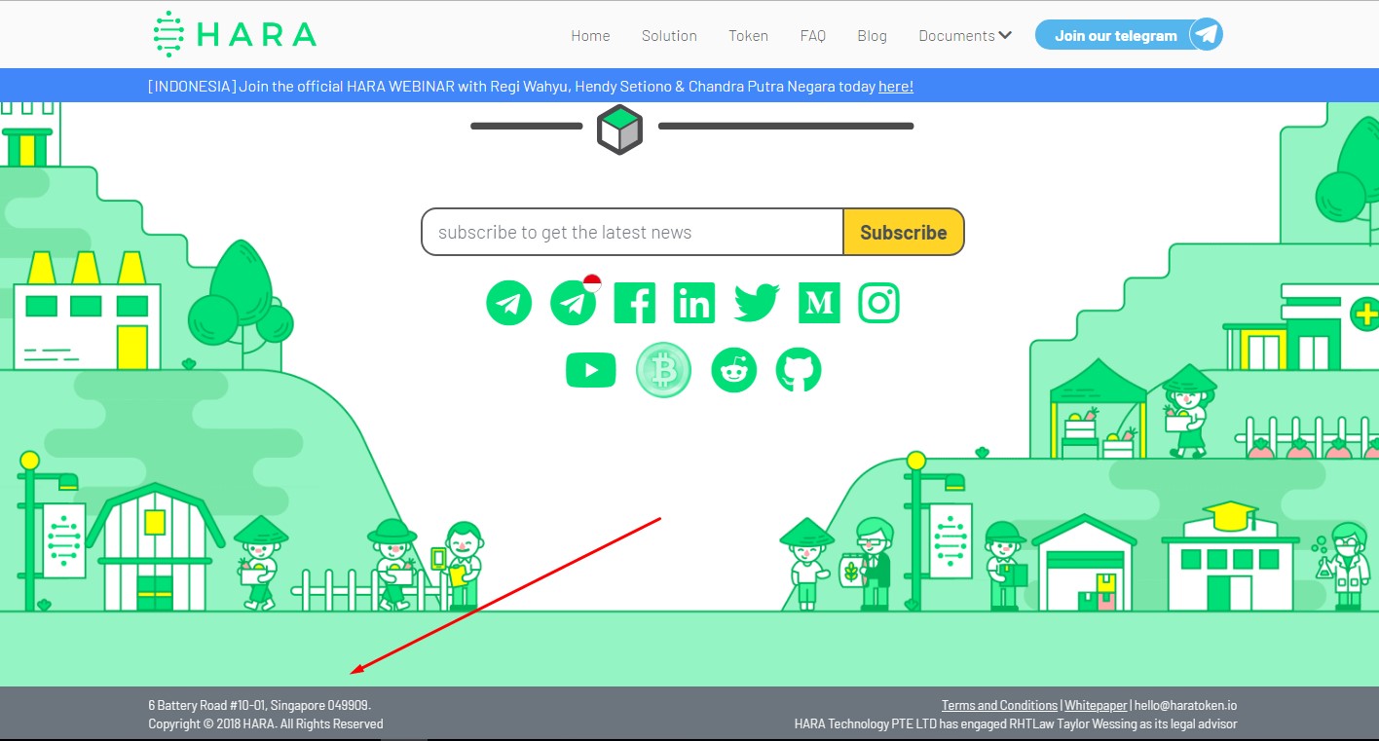
Task: Open the Medium icon
Action: [x=819, y=303]
